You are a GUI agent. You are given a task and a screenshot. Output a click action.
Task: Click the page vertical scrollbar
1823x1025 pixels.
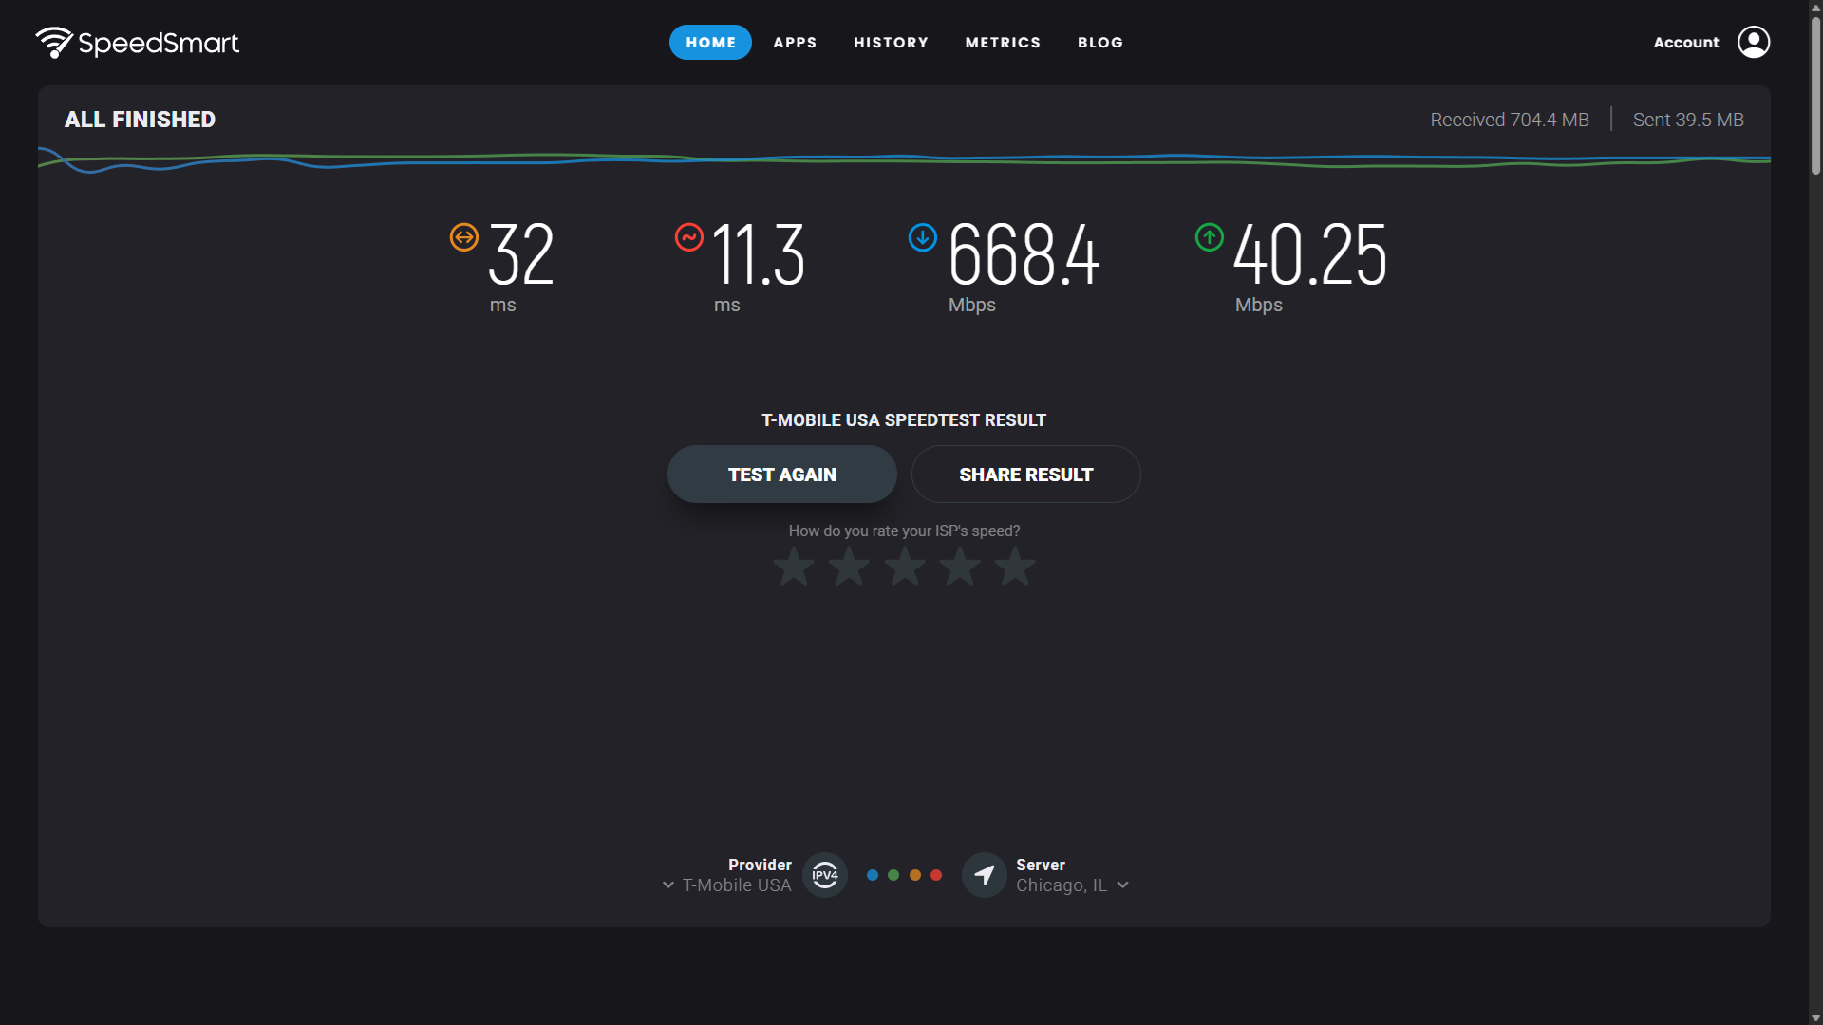coord(1814,95)
